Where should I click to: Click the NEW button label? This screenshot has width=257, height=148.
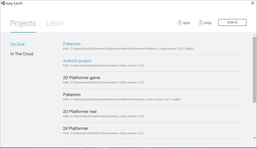186,23
